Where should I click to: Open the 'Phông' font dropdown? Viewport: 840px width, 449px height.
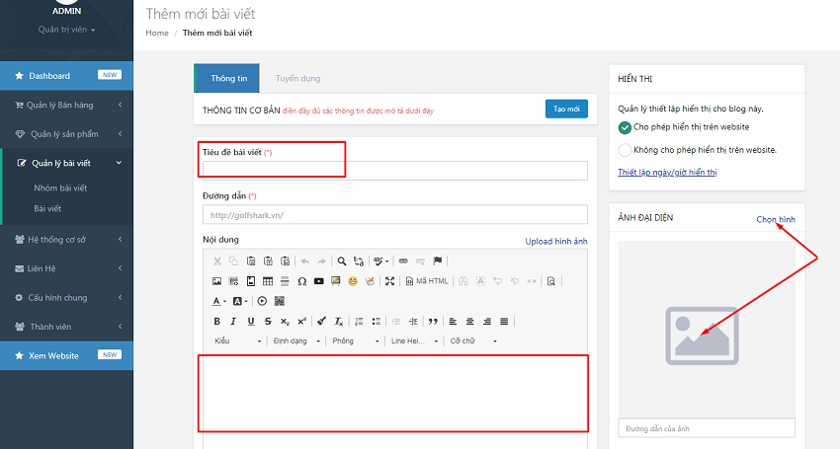point(356,340)
